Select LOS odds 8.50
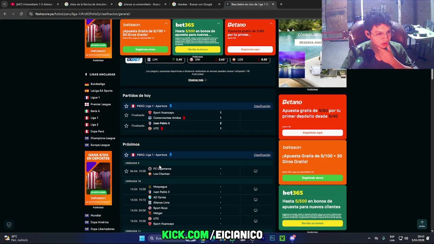 (x=250, y=60)
